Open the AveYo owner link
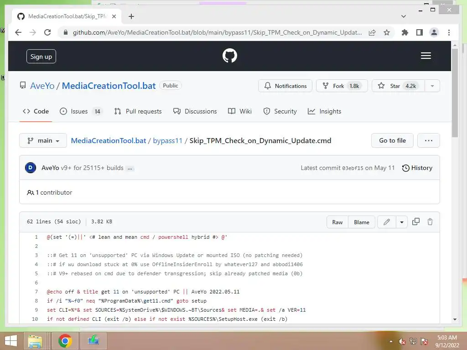467x350 pixels. click(42, 86)
